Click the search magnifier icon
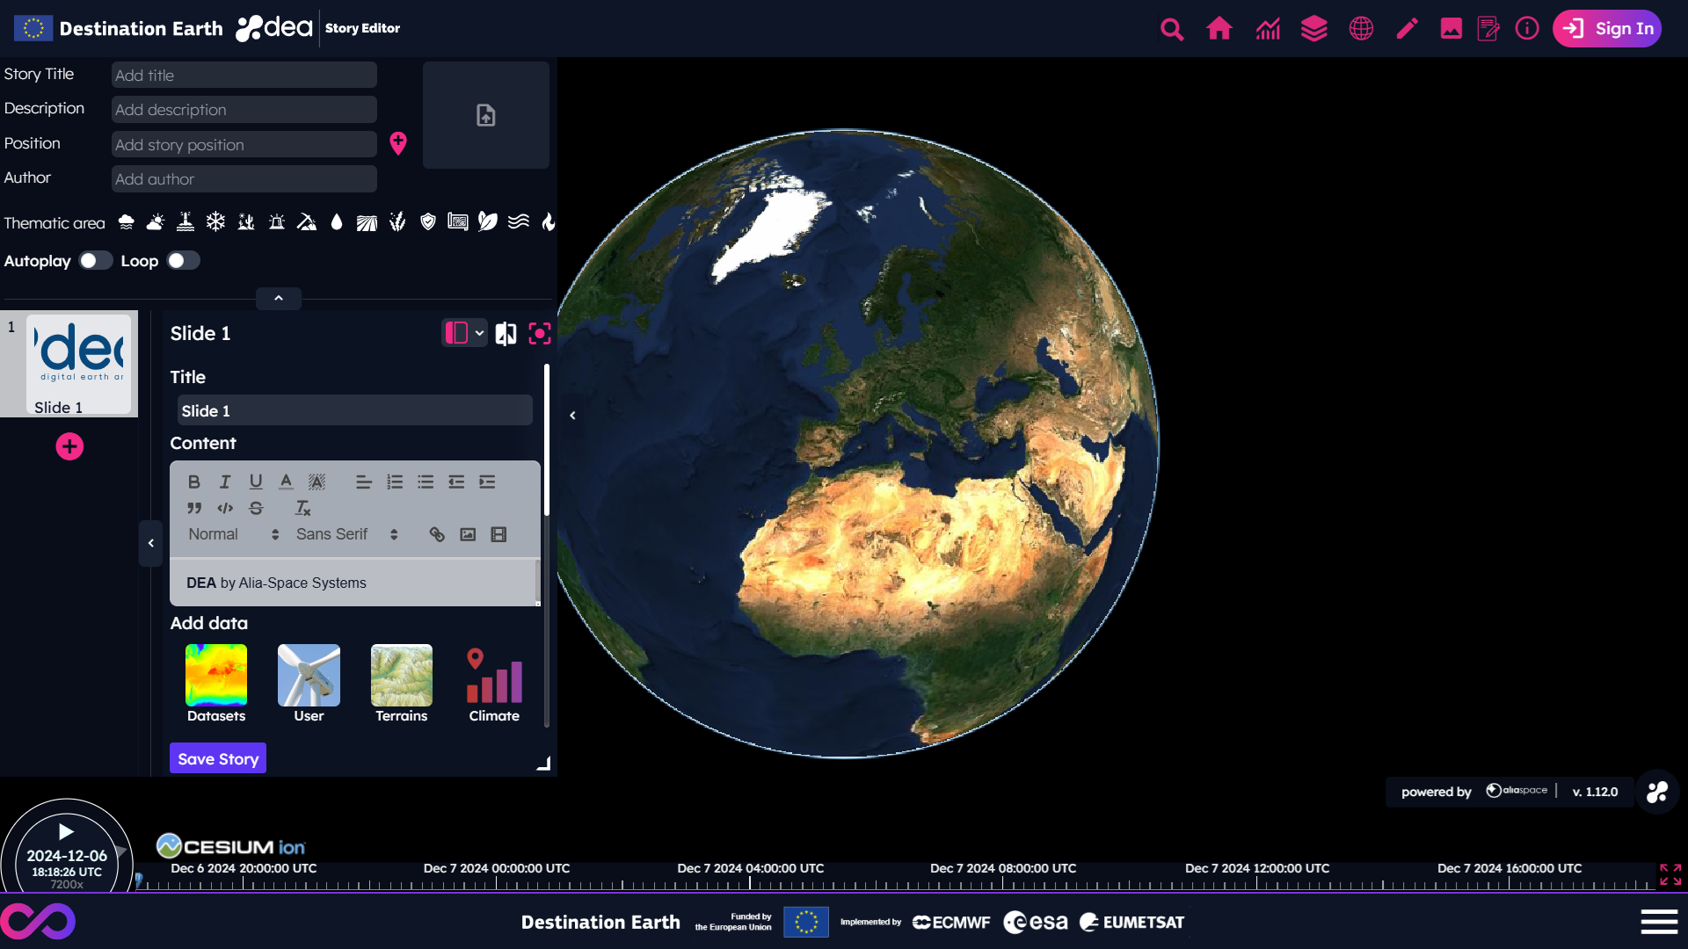This screenshot has width=1688, height=949. coord(1171,29)
